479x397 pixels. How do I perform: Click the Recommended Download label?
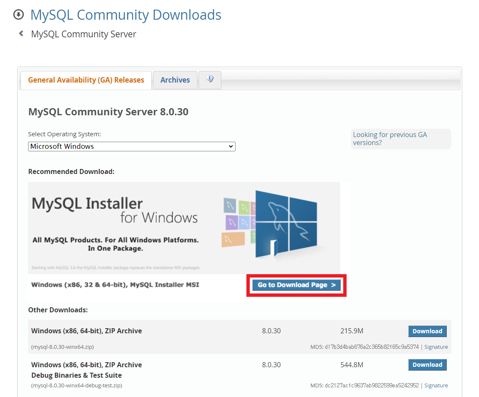pyautogui.click(x=71, y=172)
